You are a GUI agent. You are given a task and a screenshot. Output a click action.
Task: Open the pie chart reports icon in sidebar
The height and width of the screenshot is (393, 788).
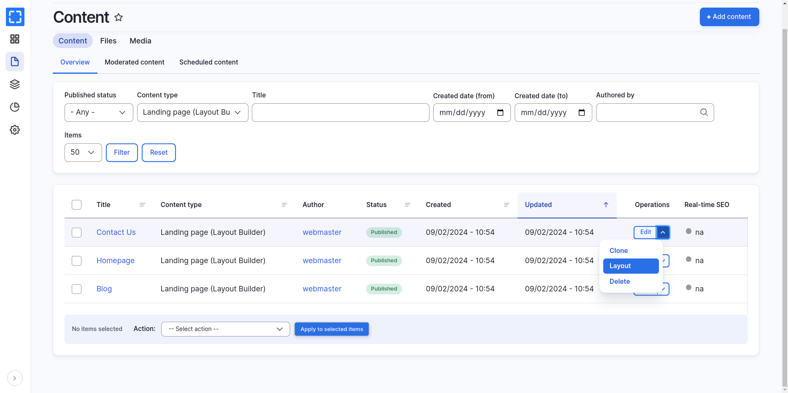[15, 107]
